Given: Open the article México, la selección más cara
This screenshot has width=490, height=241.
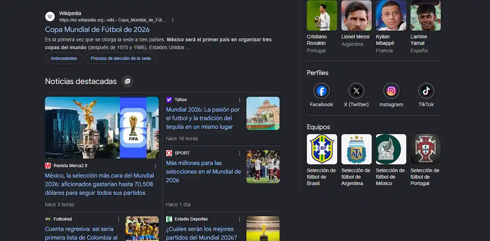Looking at the screenshot, I should pyautogui.click(x=99, y=184).
